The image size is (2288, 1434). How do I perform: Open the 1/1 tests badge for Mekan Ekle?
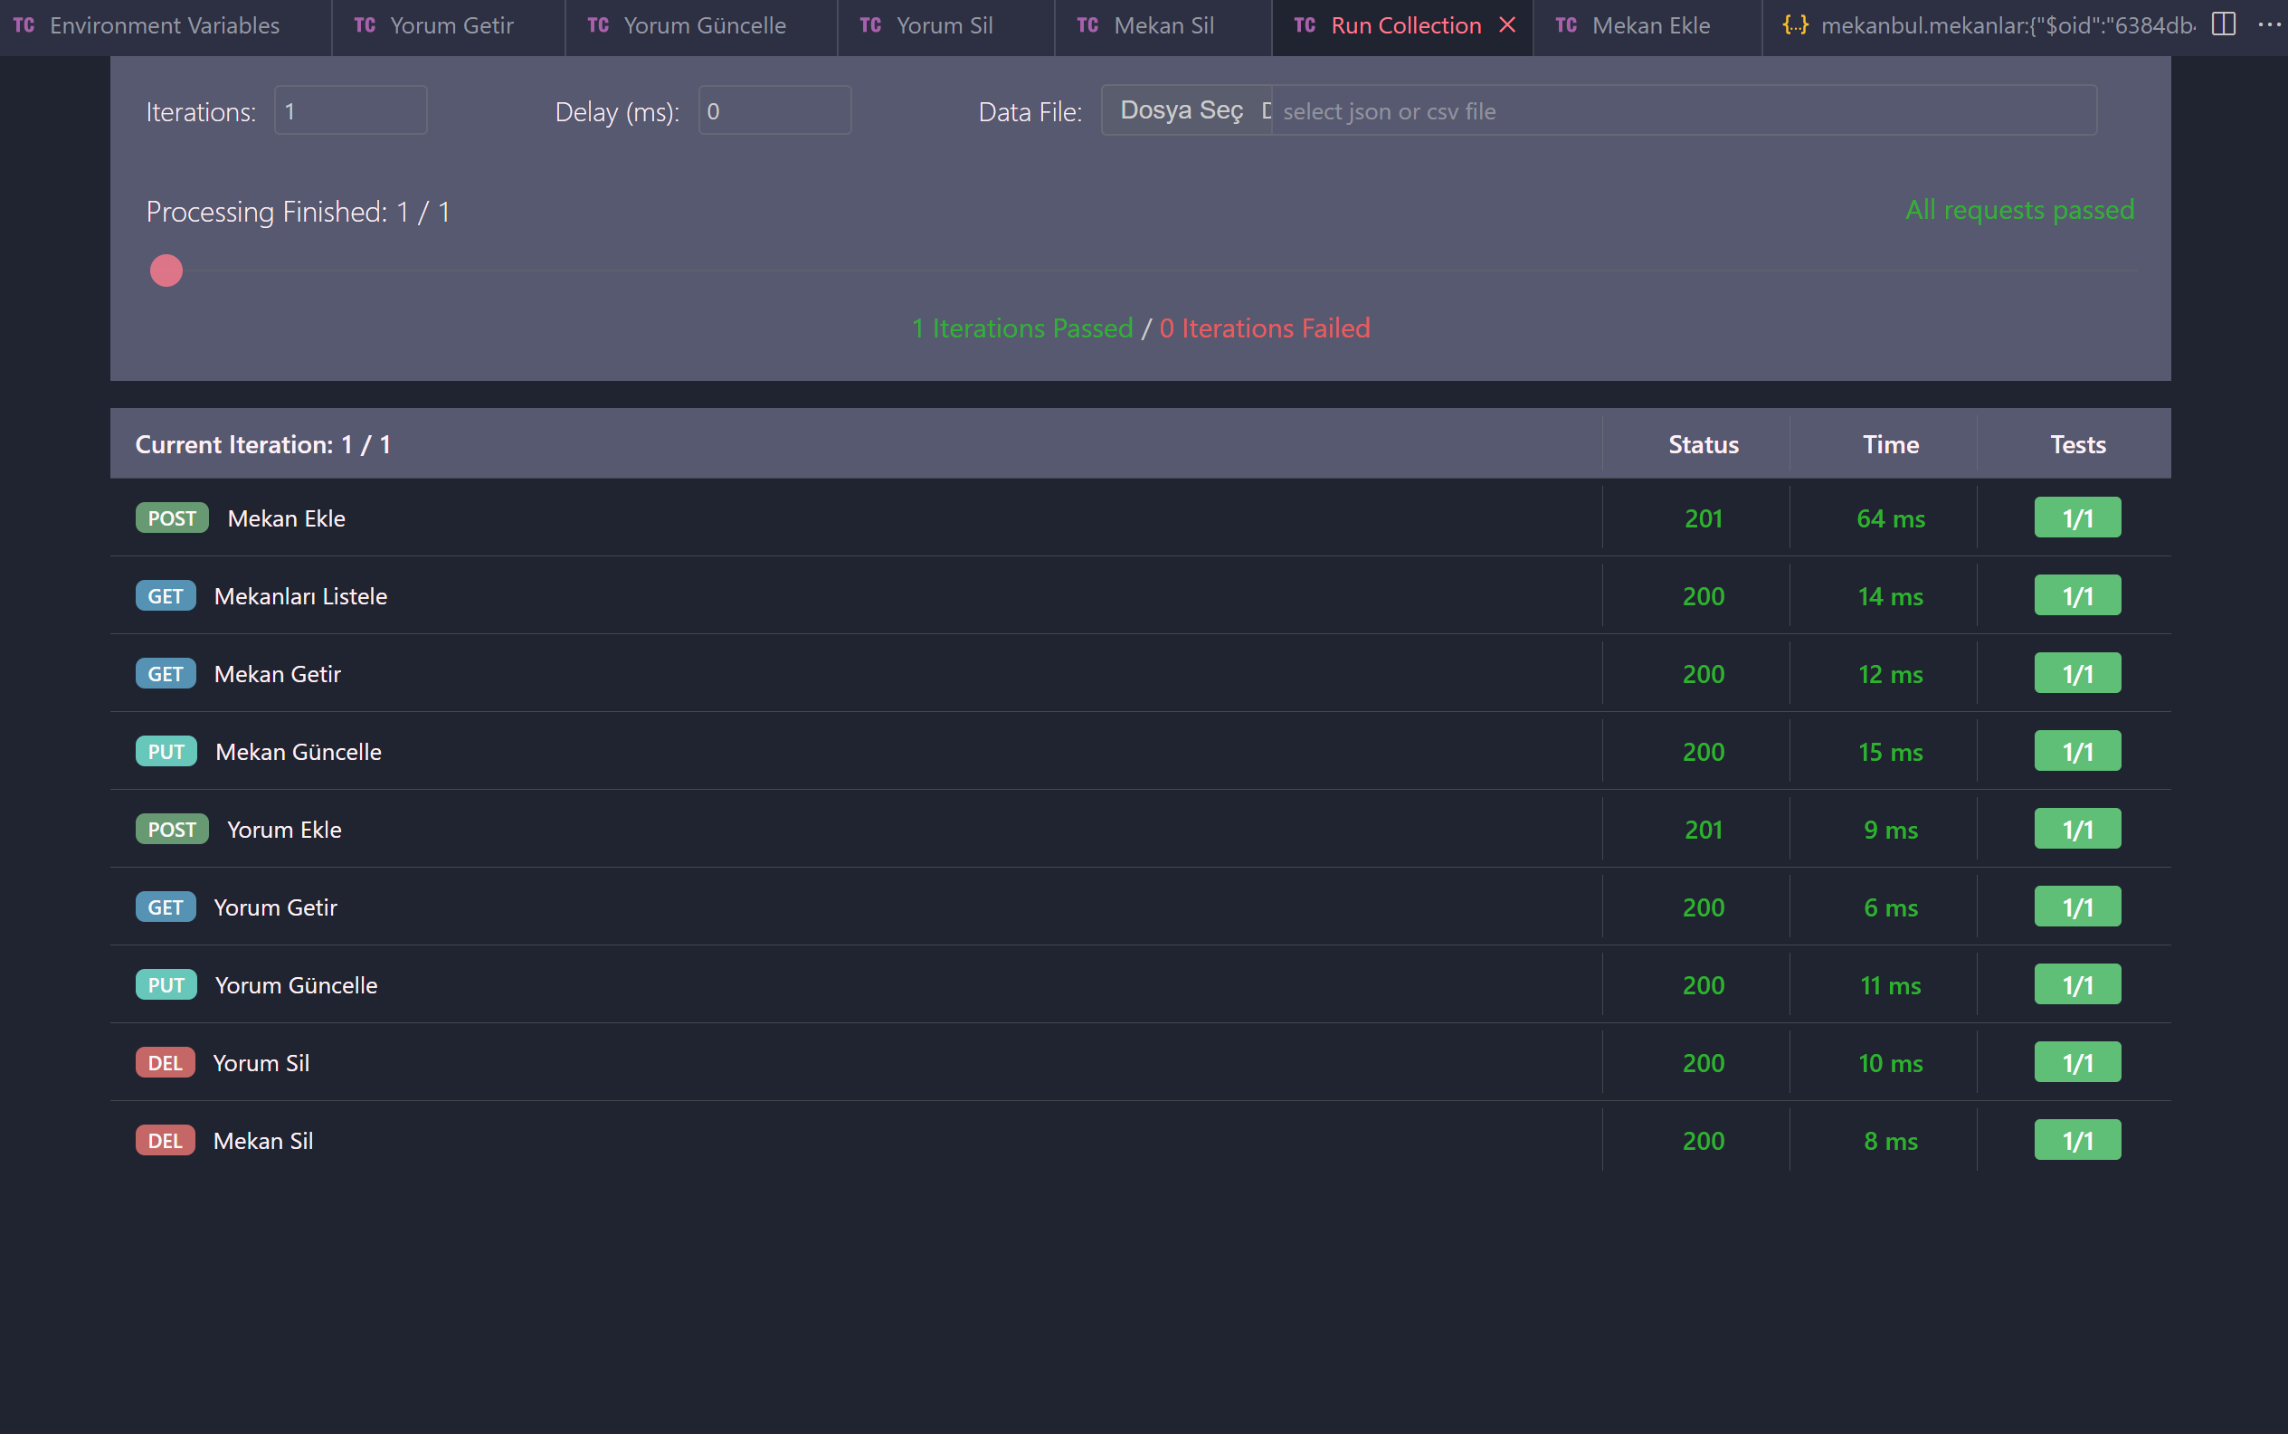tap(2076, 518)
